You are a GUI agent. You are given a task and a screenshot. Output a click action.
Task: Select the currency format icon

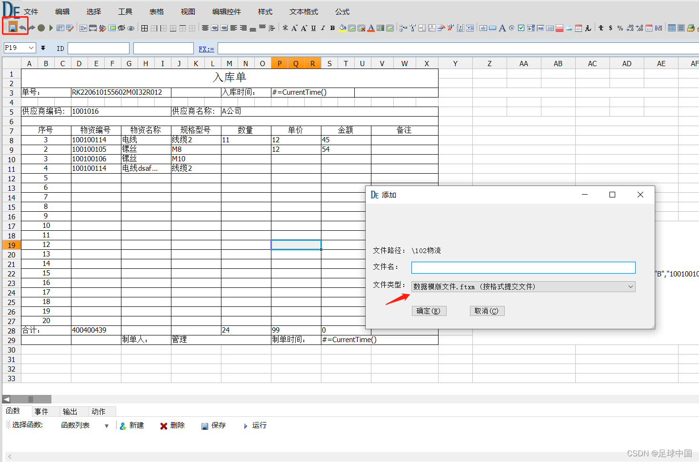tap(610, 28)
